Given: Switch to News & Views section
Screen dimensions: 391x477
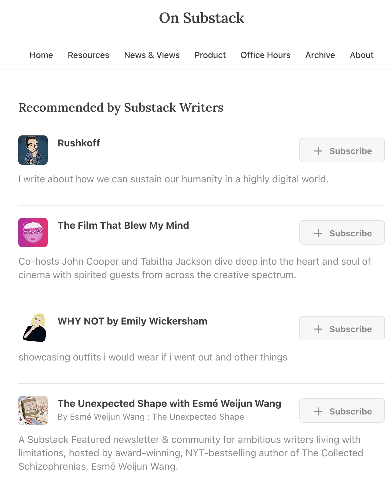Looking at the screenshot, I should [x=152, y=55].
